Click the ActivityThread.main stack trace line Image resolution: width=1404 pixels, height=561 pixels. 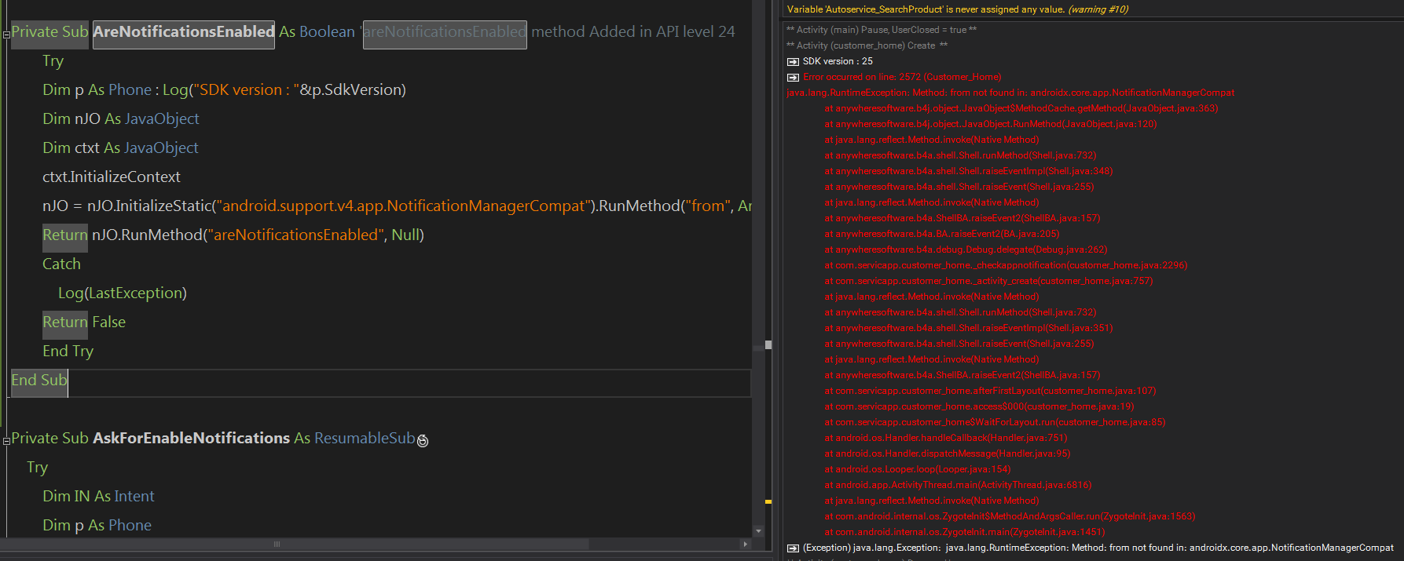point(958,485)
